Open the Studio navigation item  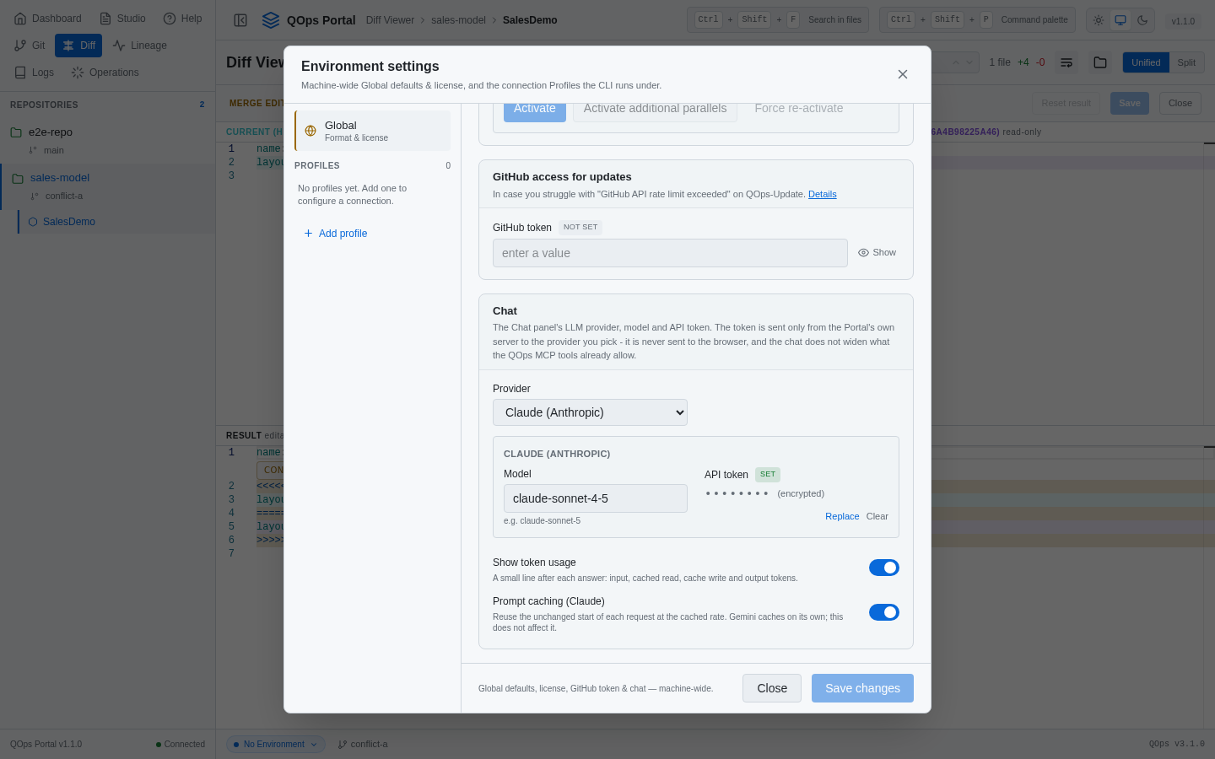point(122,19)
